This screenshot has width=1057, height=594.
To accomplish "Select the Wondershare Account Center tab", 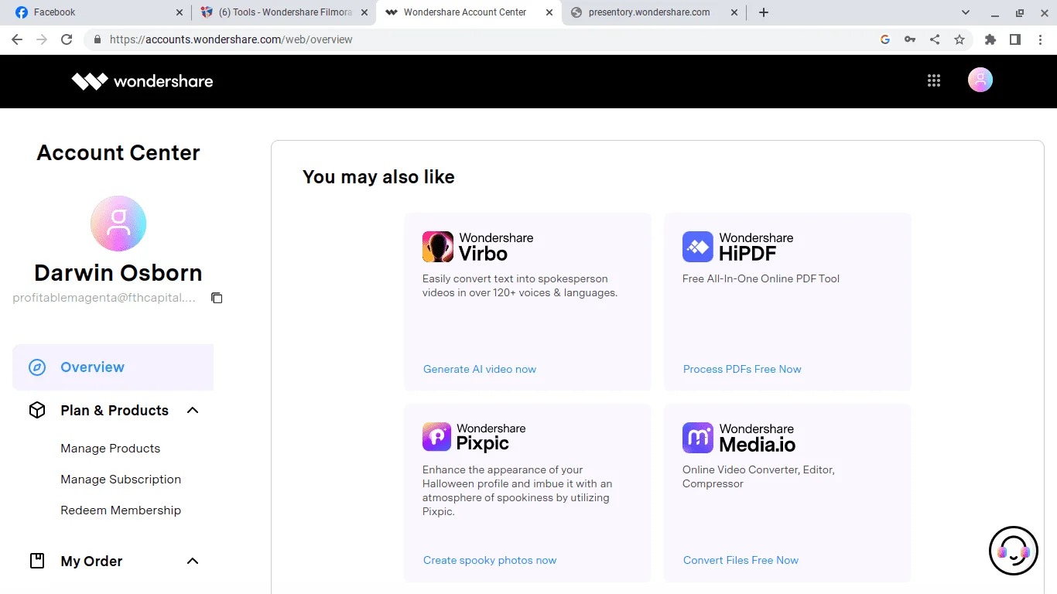I will [468, 12].
